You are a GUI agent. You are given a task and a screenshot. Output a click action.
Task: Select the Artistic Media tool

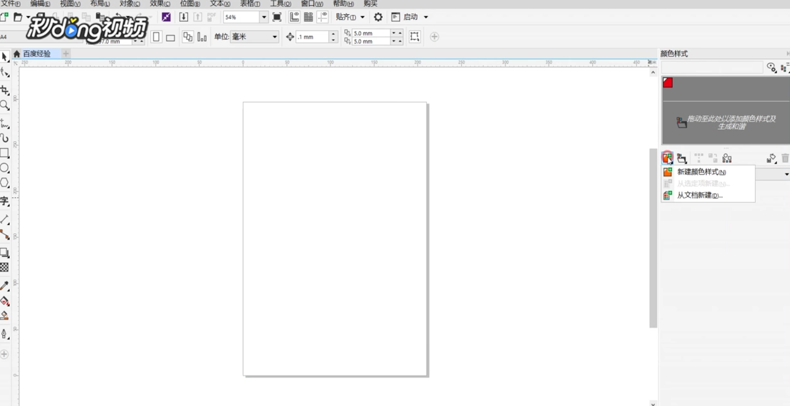point(5,138)
